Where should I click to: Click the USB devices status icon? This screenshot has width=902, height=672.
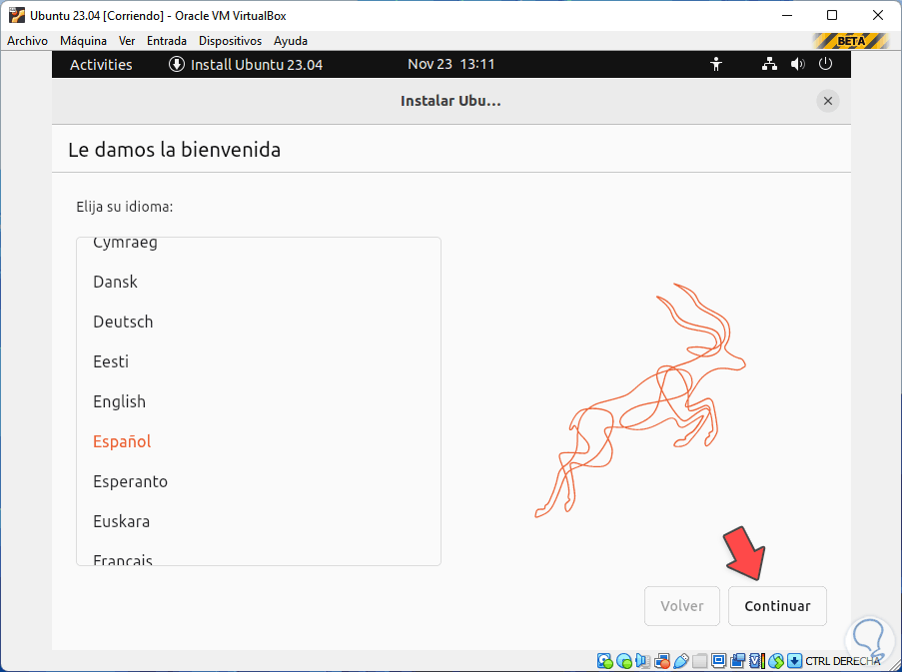681,661
